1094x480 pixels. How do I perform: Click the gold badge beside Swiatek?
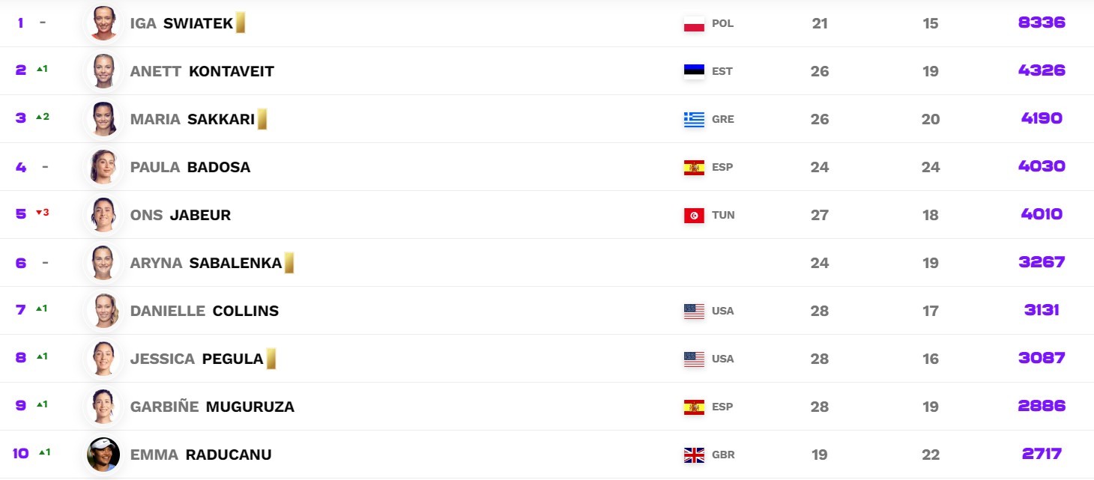click(241, 23)
